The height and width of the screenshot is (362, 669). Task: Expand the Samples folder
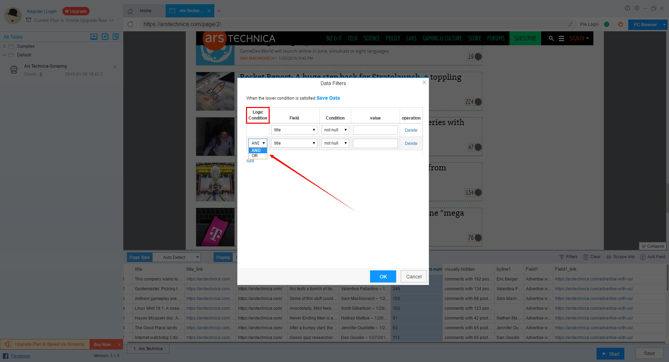4,46
